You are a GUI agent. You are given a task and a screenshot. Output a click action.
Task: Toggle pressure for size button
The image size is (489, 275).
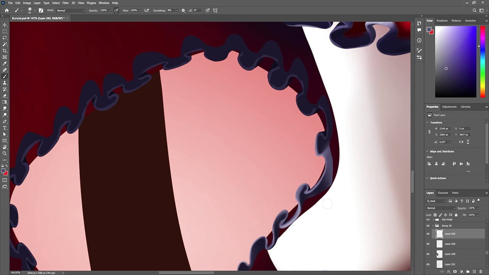[x=207, y=10]
